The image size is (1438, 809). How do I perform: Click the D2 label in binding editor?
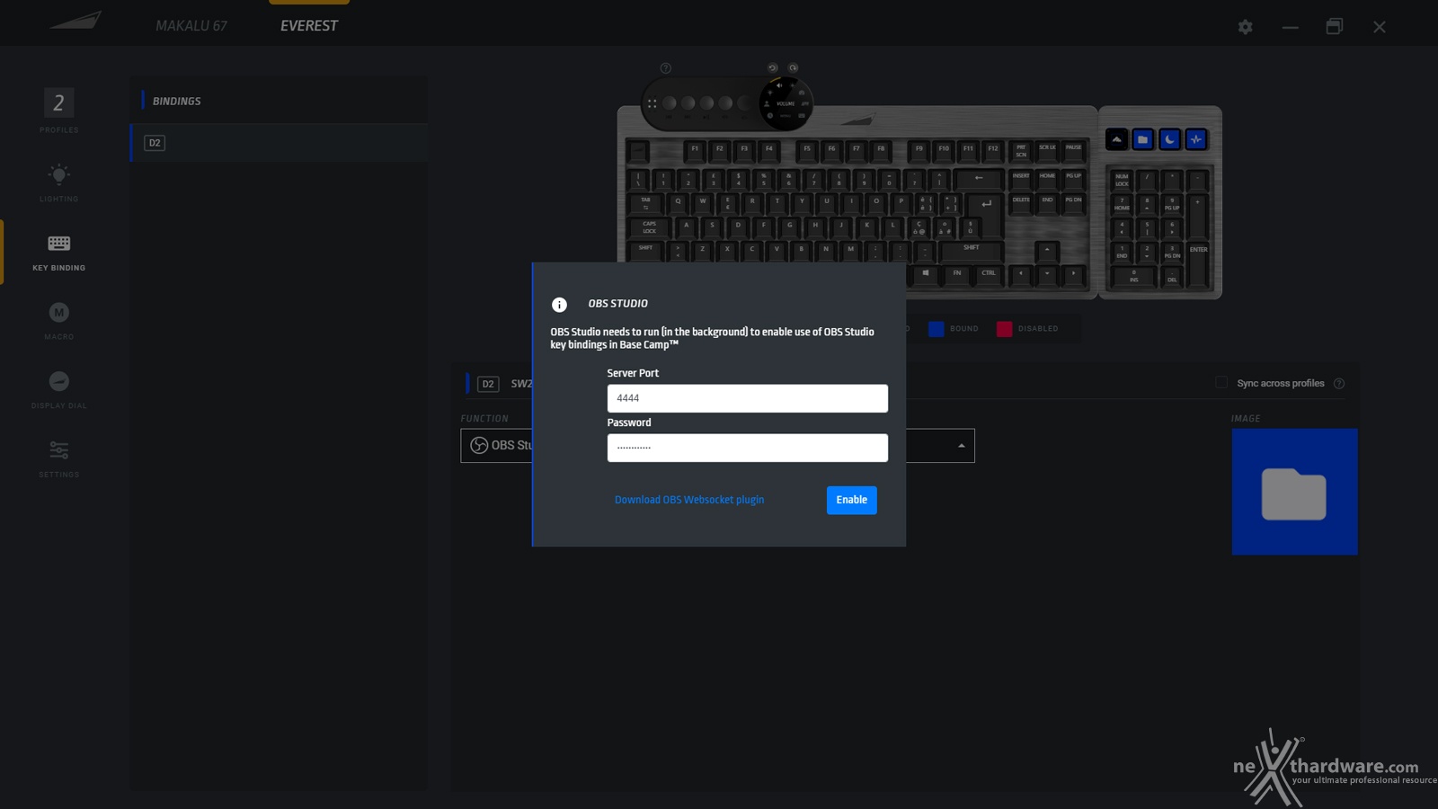point(488,384)
